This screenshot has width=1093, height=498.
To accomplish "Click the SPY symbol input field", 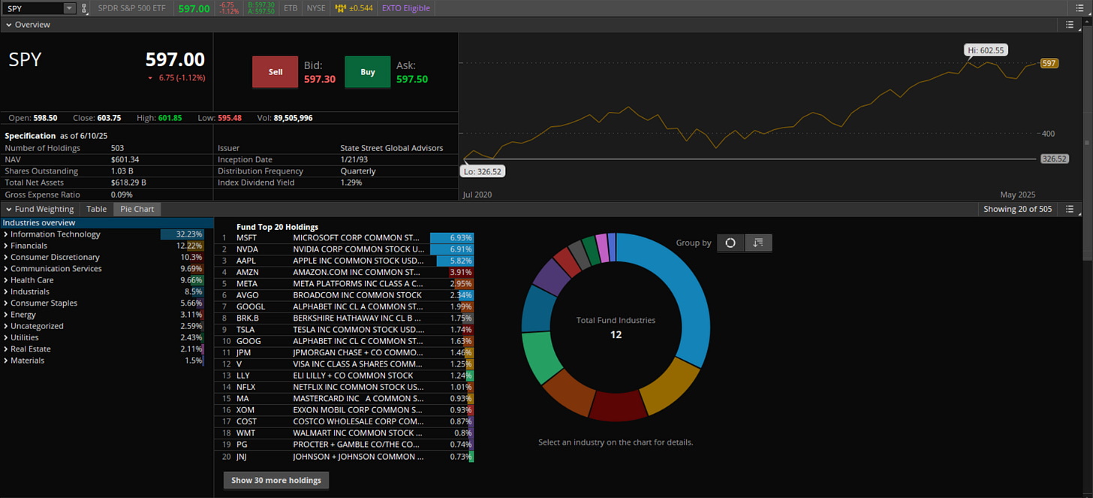I will [33, 8].
